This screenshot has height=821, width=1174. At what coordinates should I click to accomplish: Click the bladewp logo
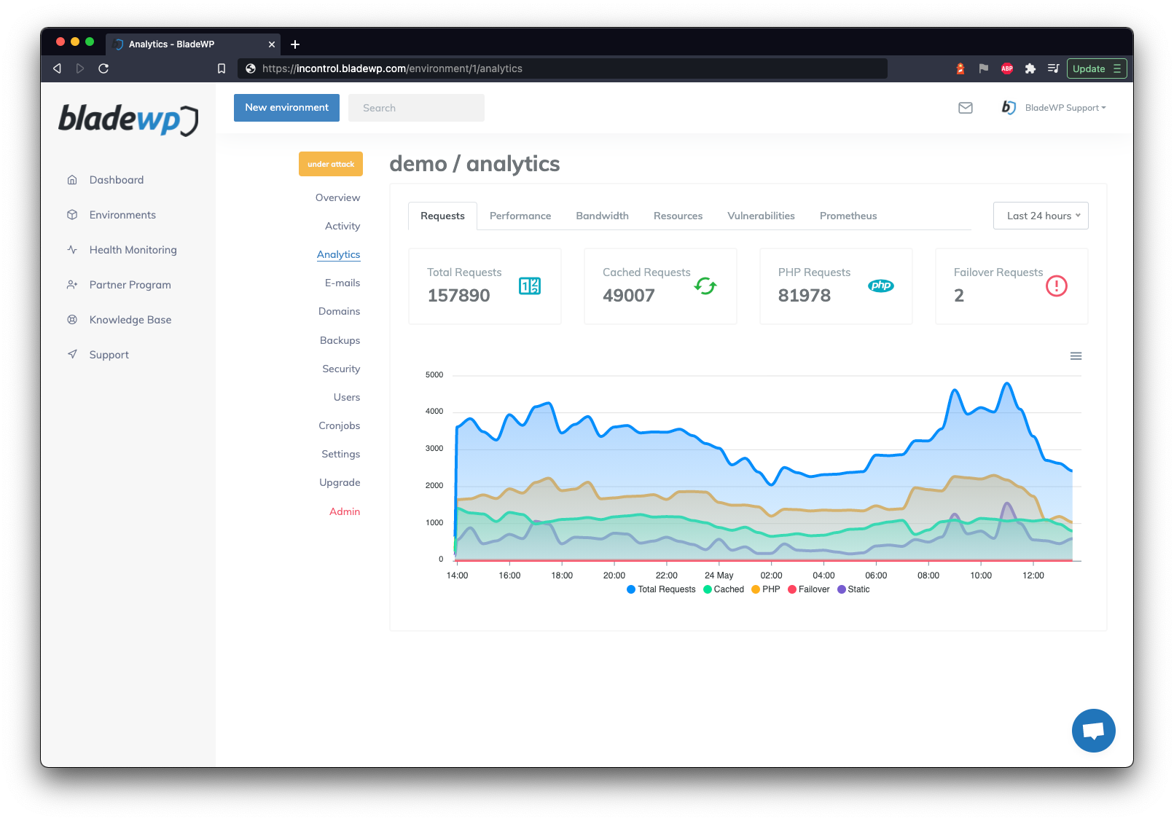pos(128,119)
